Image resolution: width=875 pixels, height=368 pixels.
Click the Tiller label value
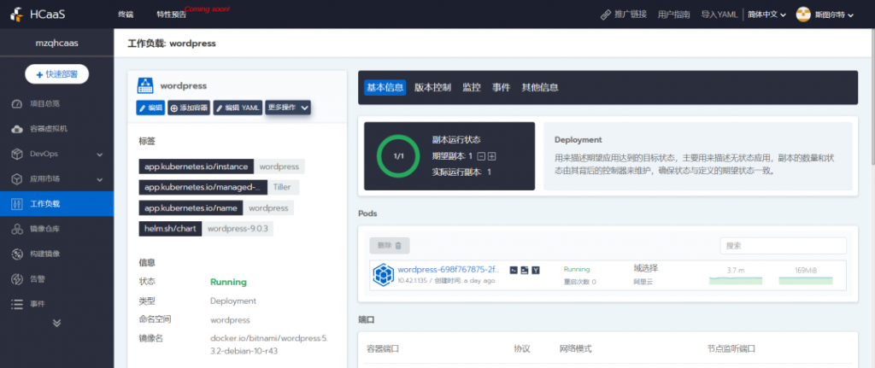click(x=282, y=187)
